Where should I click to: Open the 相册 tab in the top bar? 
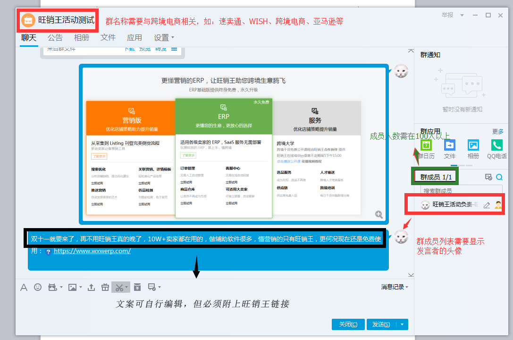[x=82, y=38]
